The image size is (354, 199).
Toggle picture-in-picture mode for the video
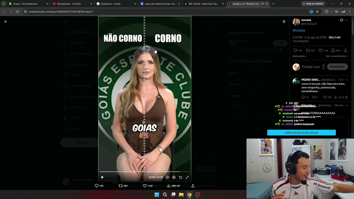tap(181, 177)
